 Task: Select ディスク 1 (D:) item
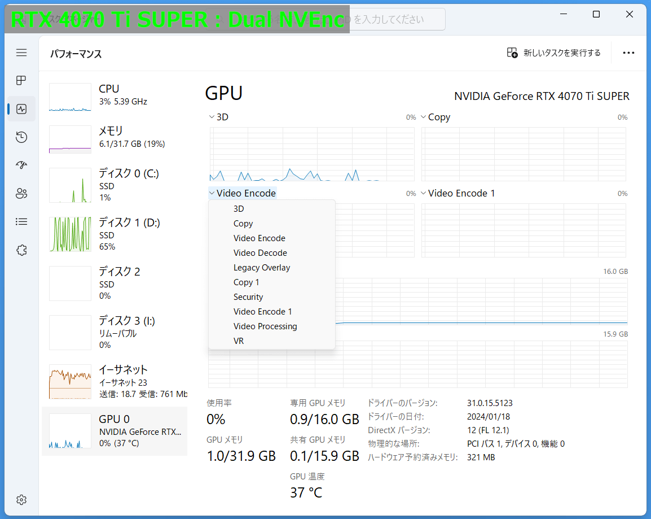pyautogui.click(x=115, y=234)
